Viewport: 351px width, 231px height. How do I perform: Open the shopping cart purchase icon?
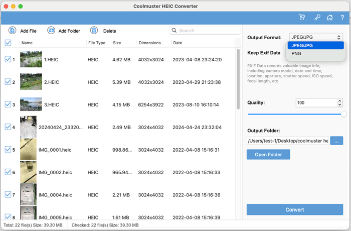[x=302, y=17]
